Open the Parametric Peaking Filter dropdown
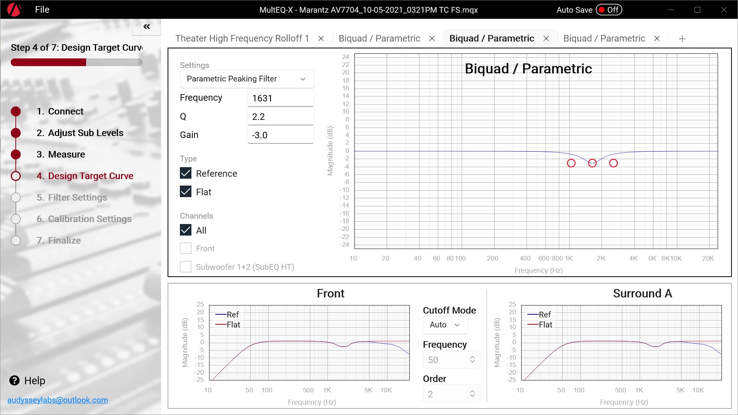 (247, 79)
